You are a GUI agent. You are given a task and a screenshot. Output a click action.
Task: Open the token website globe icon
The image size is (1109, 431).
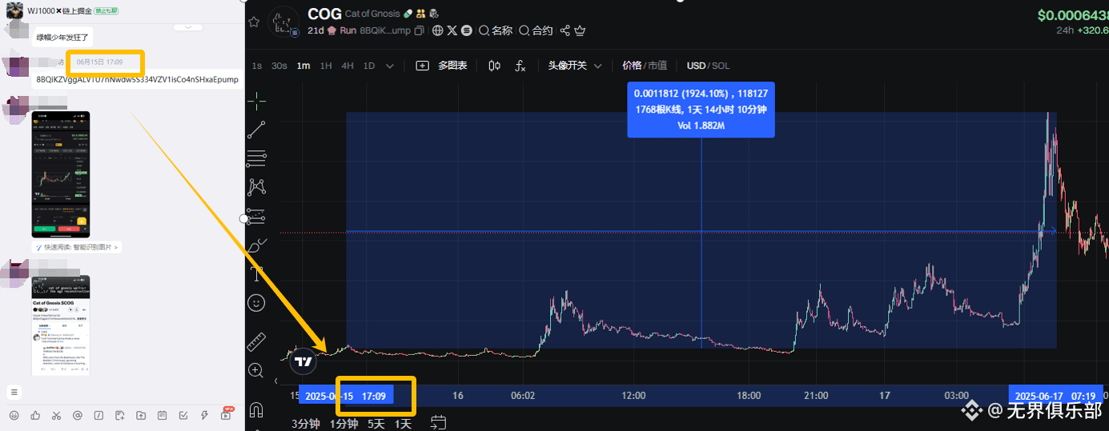(437, 30)
